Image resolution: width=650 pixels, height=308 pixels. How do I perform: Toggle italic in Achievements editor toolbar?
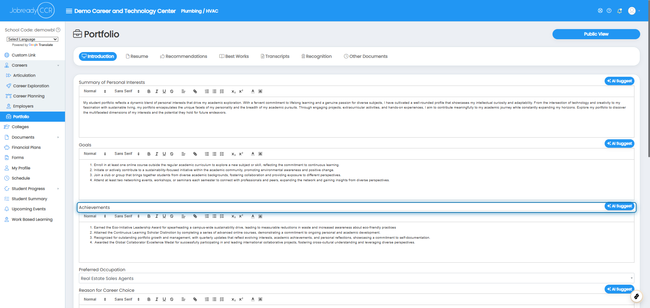coord(157,216)
